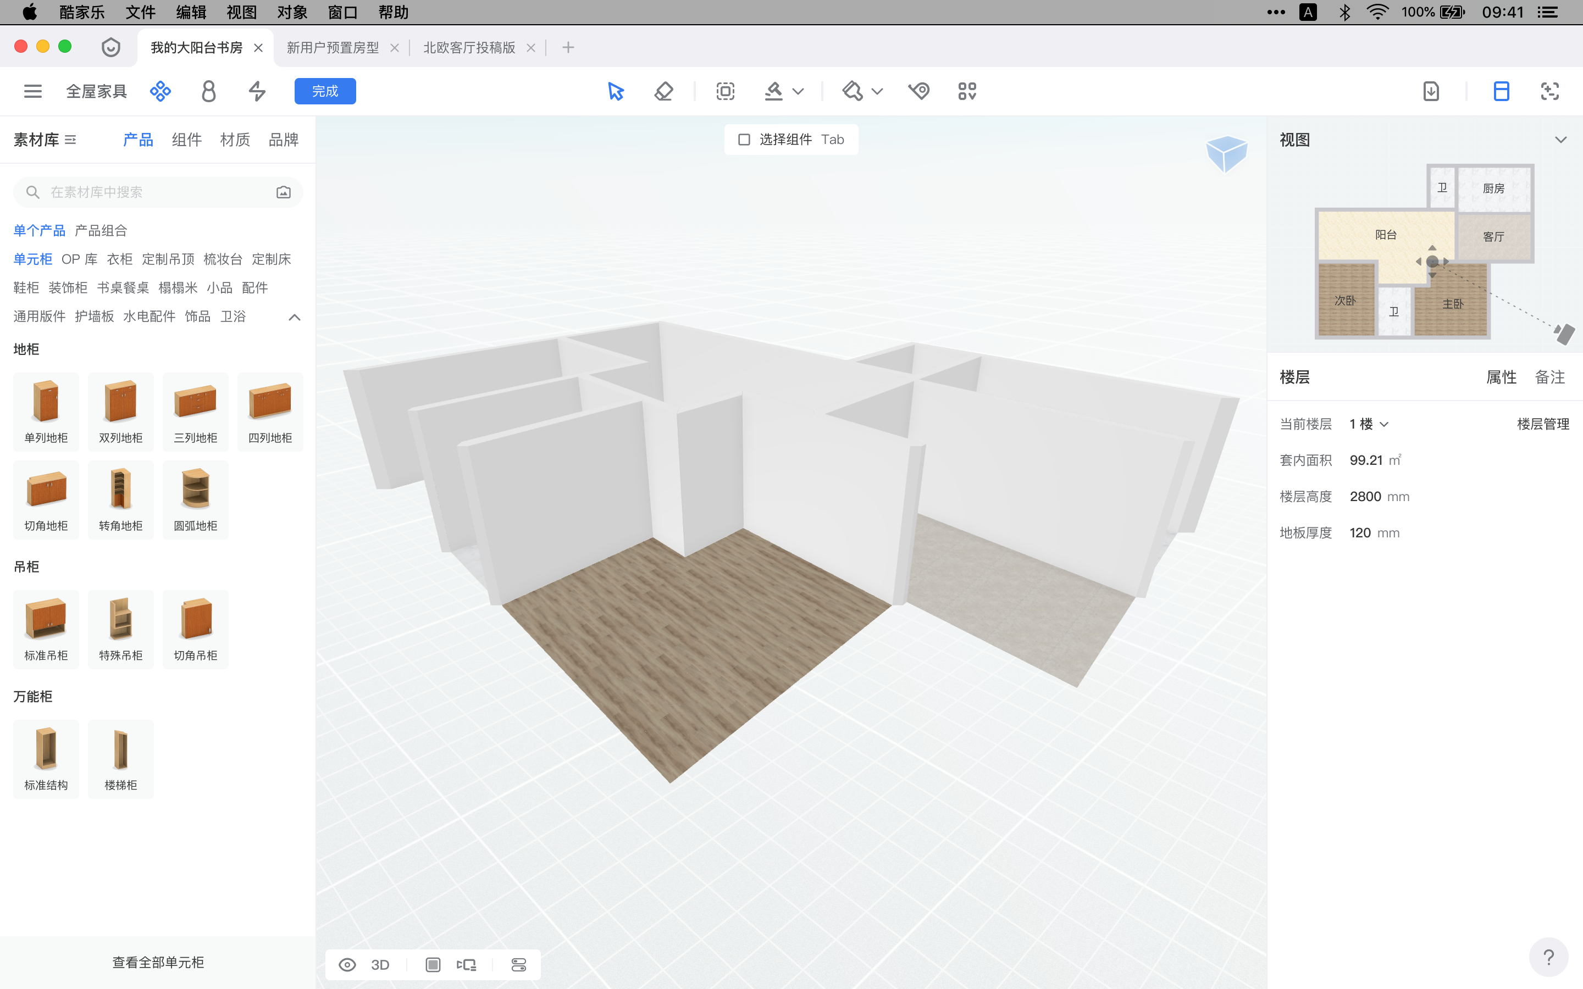Click the settings sliders icon in bottom bar

coord(519,965)
